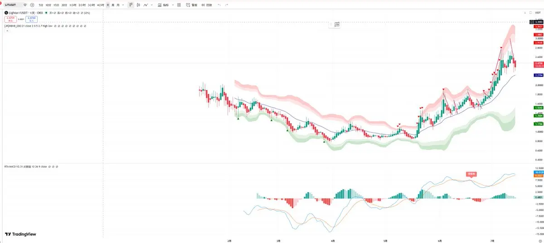
Task: Click the red 卖出 sell price button
Action: tap(10, 19)
